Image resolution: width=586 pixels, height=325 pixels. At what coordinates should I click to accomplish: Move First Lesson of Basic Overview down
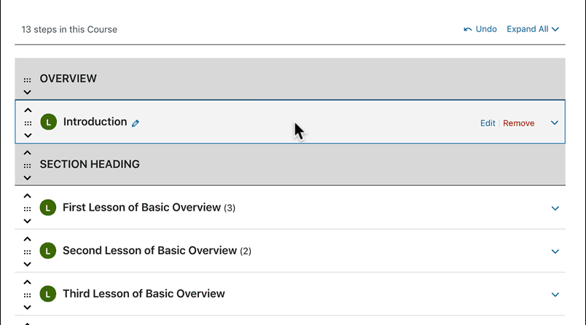click(x=28, y=221)
